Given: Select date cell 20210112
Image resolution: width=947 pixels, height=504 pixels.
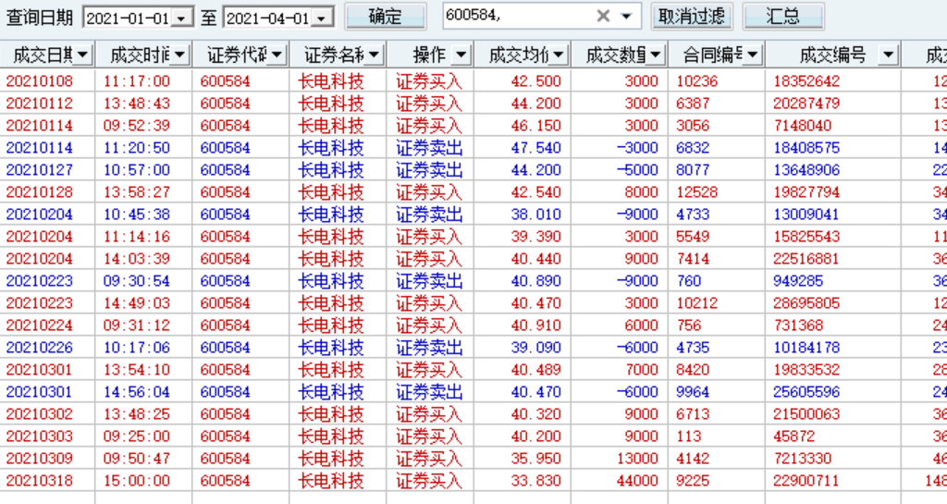Looking at the screenshot, I should coord(39,104).
